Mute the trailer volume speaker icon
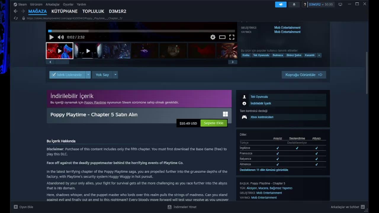This screenshot has width=379, height=213. tap(61, 37)
